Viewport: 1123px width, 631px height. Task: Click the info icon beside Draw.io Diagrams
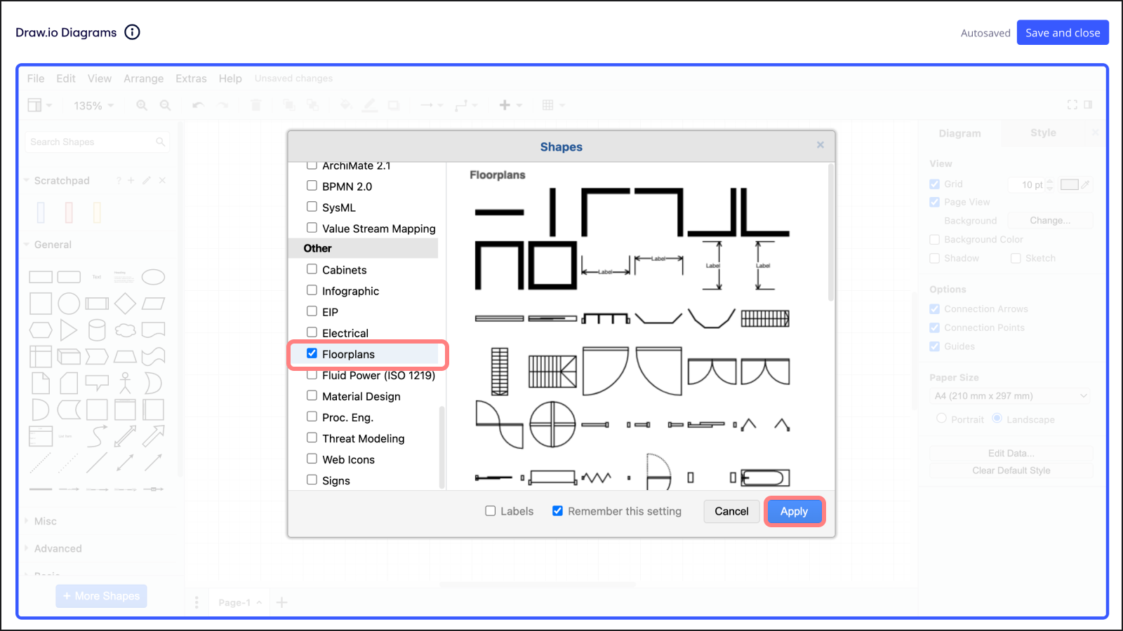(132, 32)
